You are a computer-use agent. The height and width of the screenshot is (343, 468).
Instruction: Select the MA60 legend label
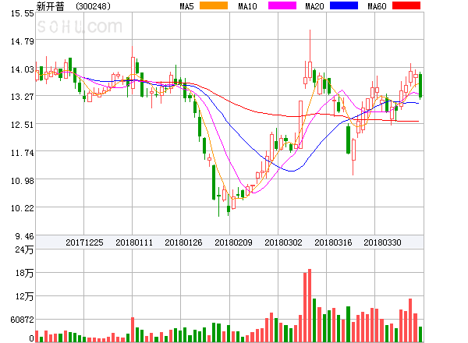coord(377,6)
